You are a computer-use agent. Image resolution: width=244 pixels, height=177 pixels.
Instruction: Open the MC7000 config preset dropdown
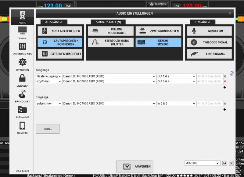(x=202, y=163)
